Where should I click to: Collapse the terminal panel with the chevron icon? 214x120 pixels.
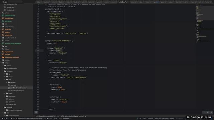[204, 112]
